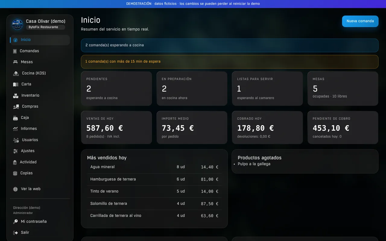386x241 pixels.
Task: Click the Ajustes sliders icon
Action: [x=15, y=151]
